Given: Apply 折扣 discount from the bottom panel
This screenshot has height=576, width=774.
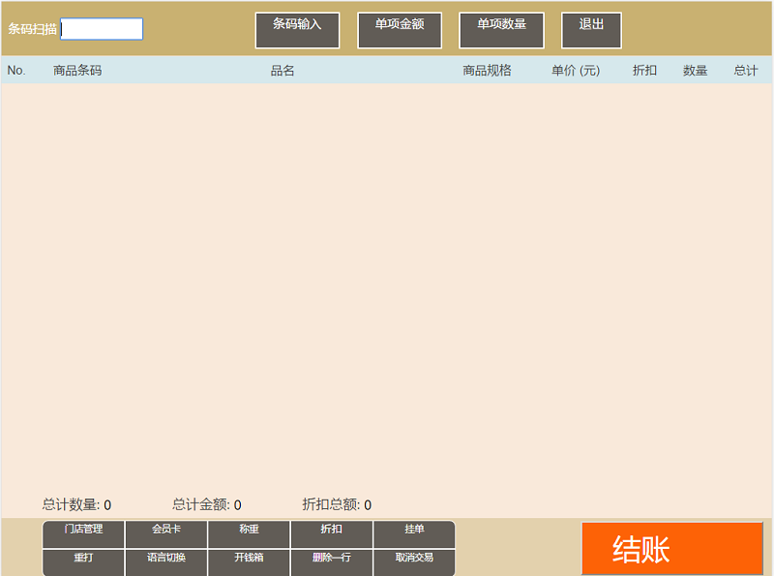Looking at the screenshot, I should click(x=331, y=534).
